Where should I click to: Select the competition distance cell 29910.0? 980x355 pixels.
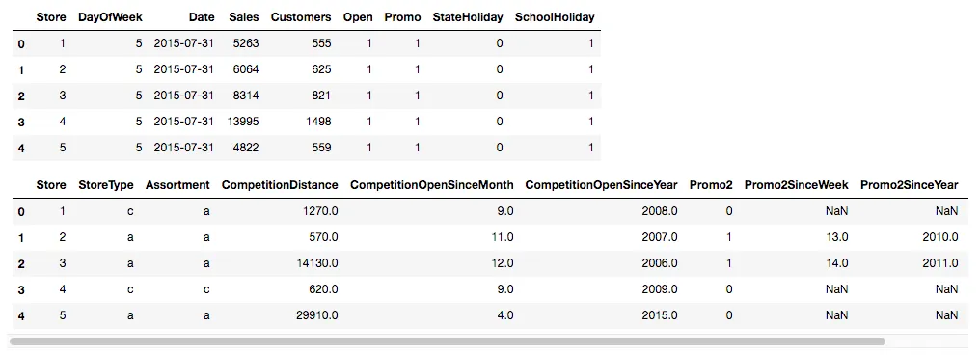click(x=317, y=315)
